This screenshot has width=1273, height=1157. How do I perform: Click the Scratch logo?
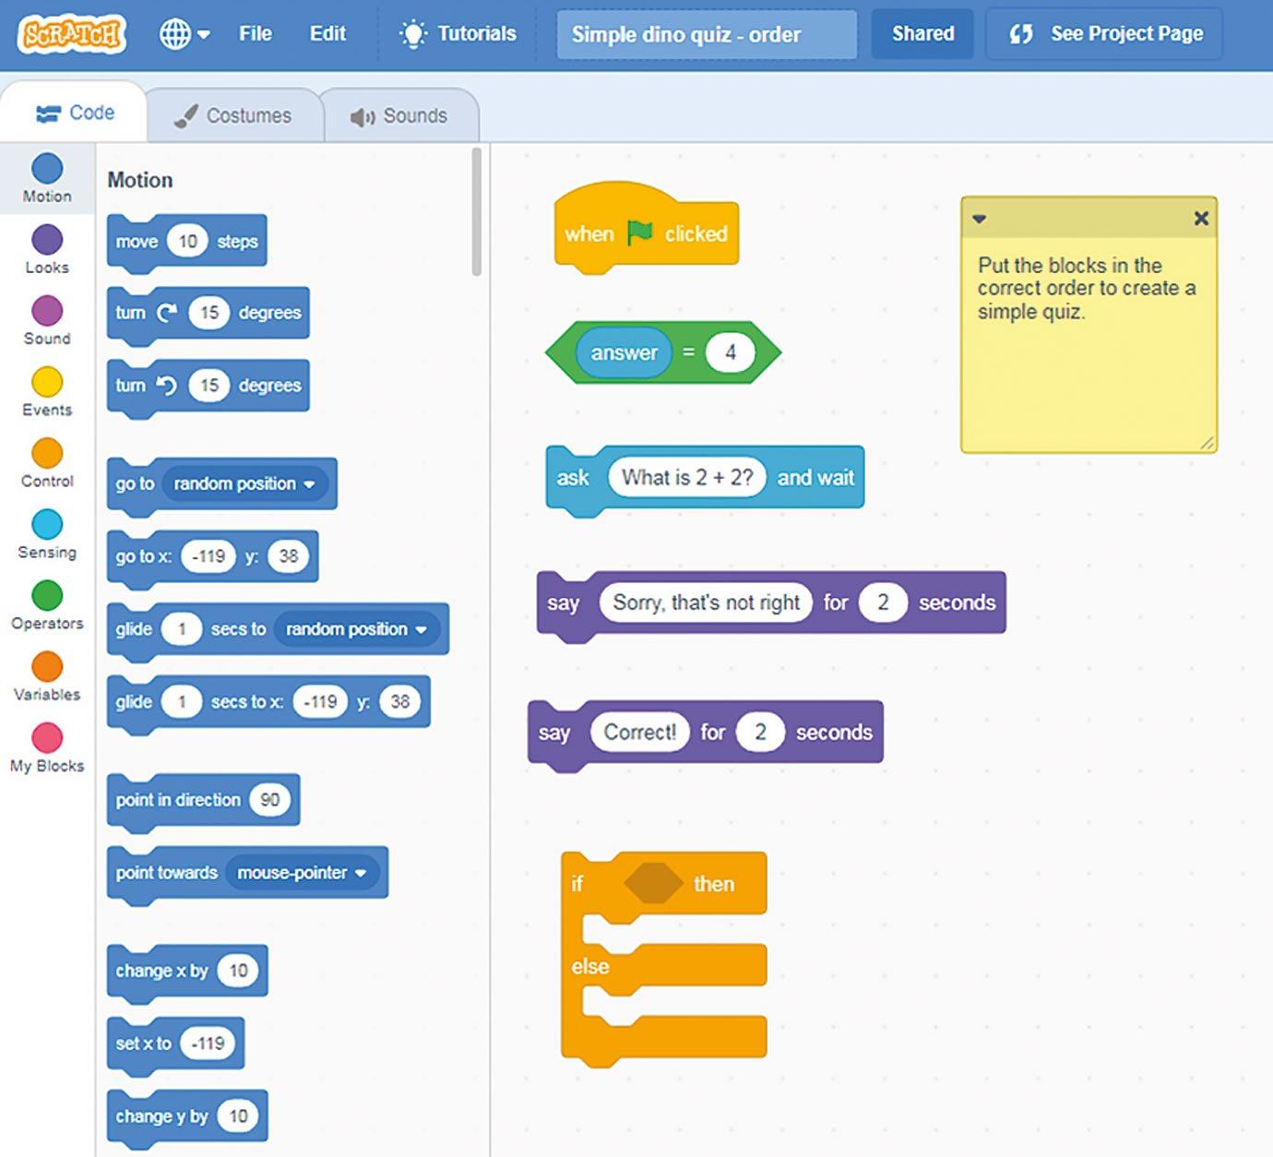[x=71, y=34]
